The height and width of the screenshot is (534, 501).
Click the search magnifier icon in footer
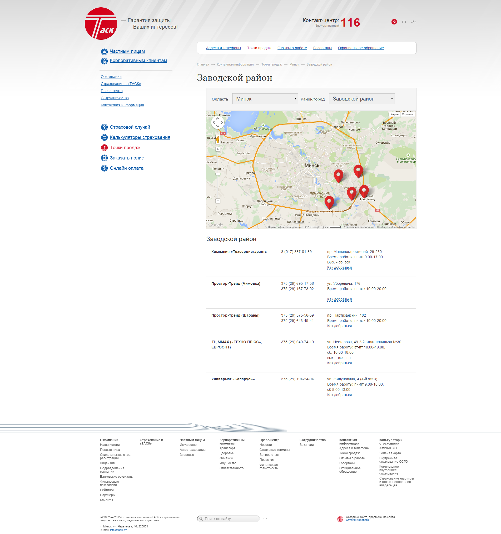(x=201, y=519)
